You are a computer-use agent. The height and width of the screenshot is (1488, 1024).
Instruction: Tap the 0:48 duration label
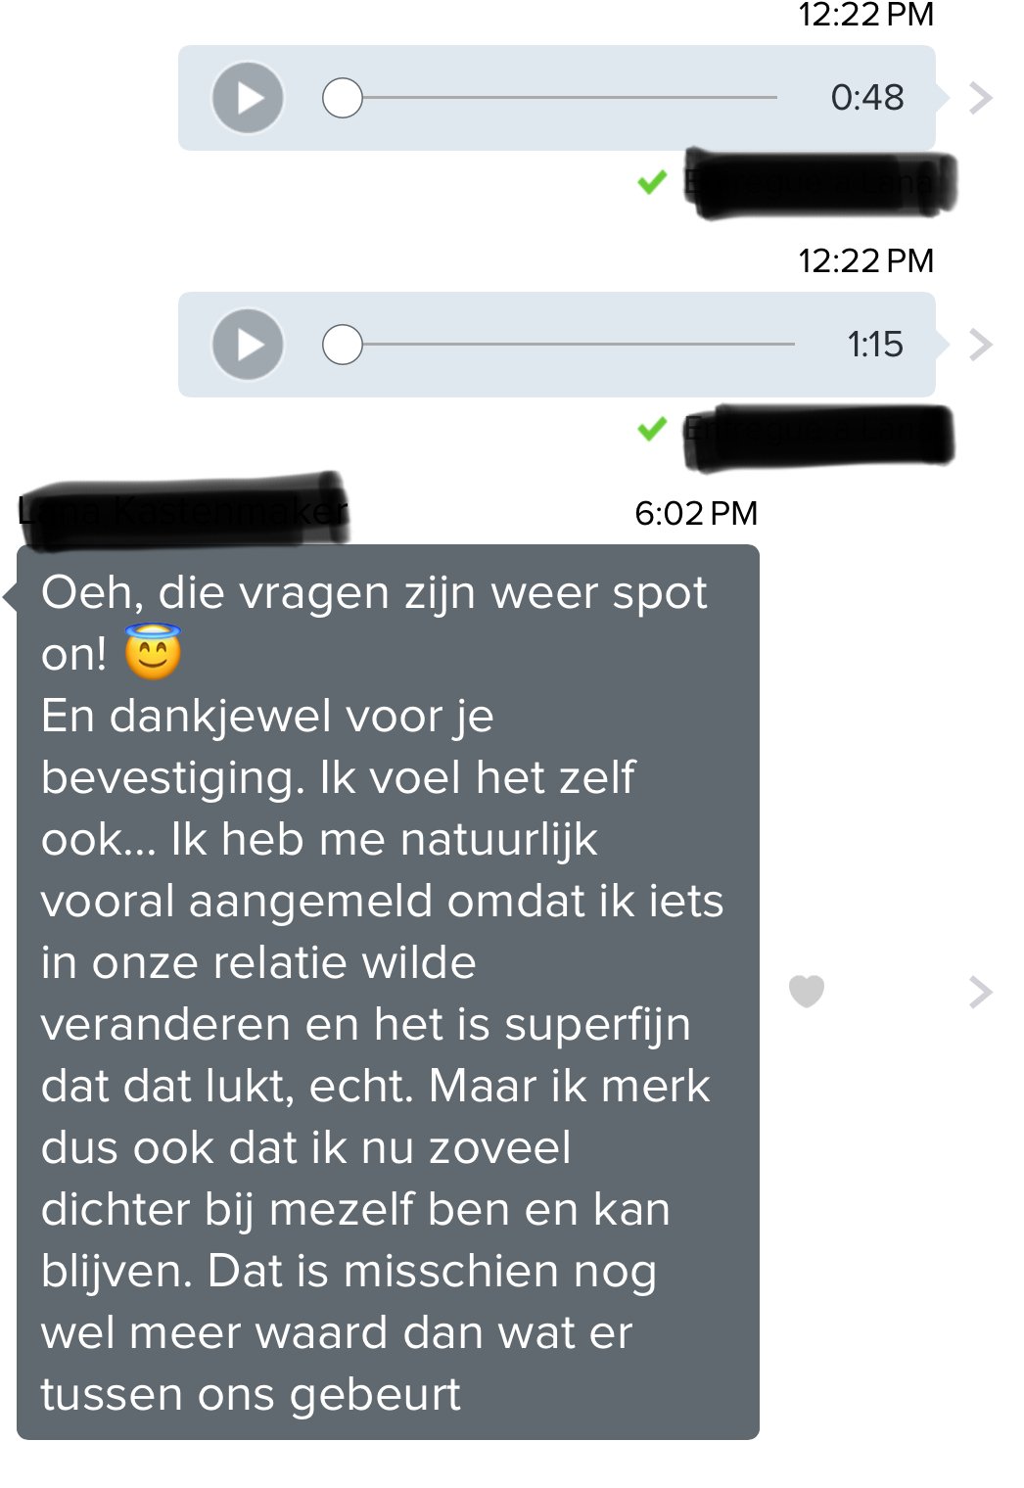click(x=867, y=98)
